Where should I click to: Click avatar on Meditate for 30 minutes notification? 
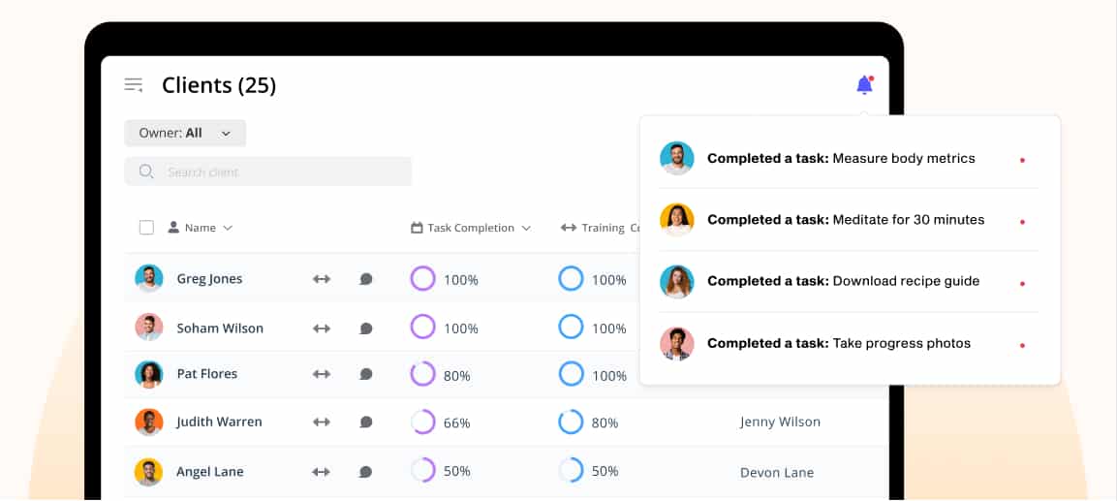pos(677,220)
